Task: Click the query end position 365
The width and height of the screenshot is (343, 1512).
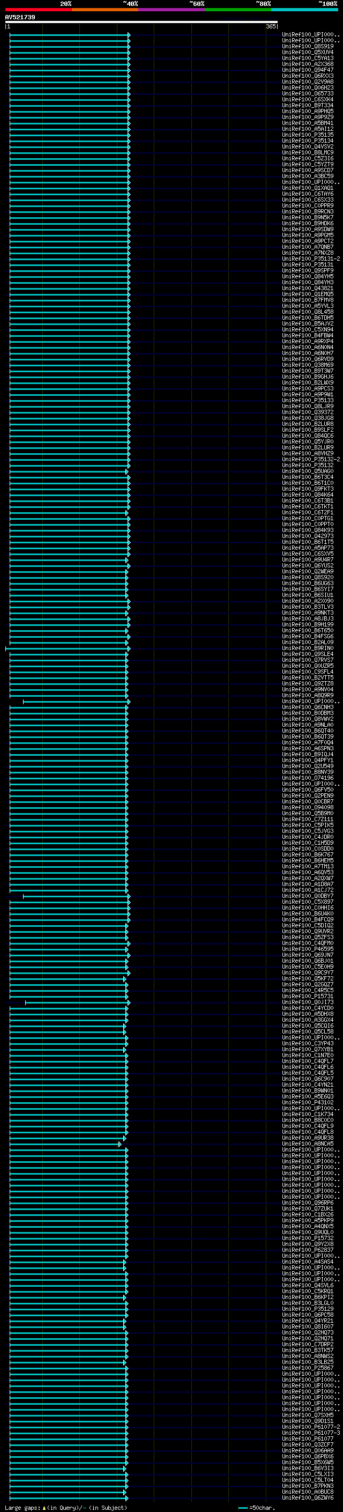Action: 271,26
